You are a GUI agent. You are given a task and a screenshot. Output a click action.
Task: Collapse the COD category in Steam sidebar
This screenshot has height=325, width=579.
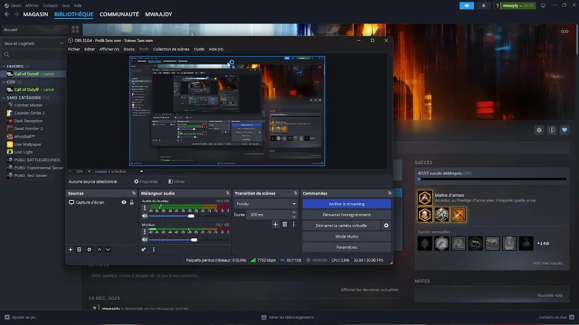(x=4, y=82)
